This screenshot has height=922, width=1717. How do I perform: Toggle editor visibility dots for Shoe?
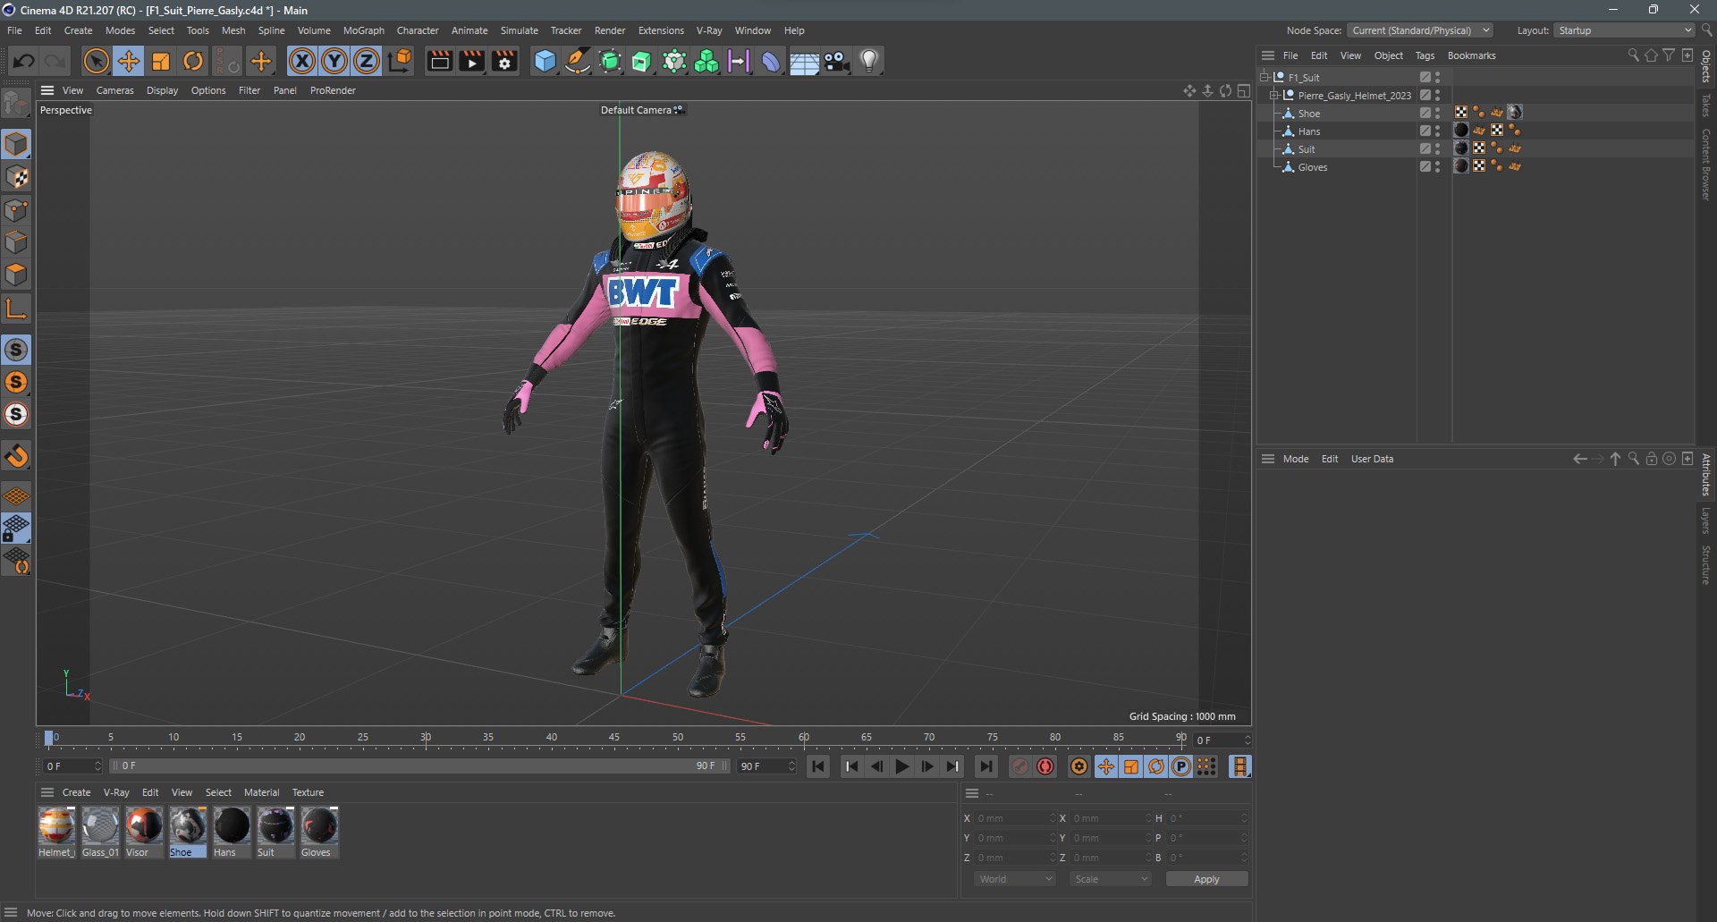(1437, 113)
